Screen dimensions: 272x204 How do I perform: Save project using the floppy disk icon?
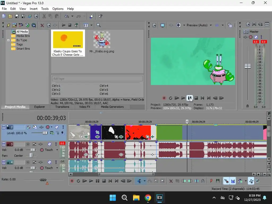(x=17, y=16)
